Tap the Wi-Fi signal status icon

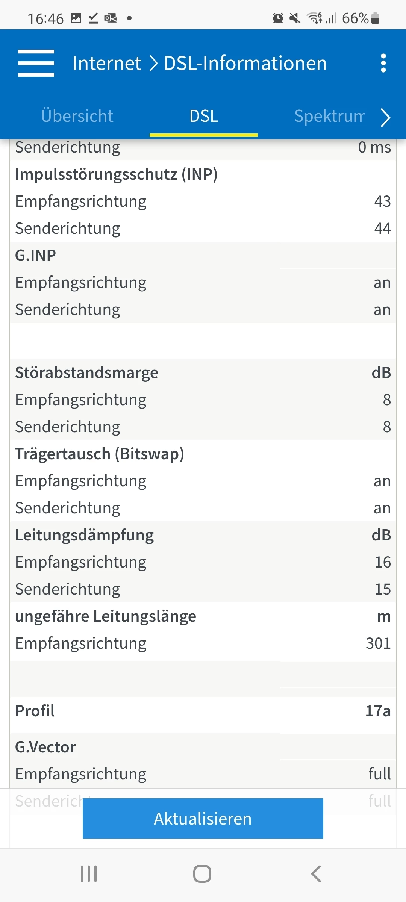(315, 18)
